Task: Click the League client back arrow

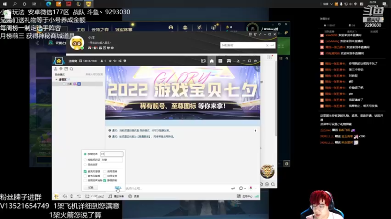Action: [37, 43]
